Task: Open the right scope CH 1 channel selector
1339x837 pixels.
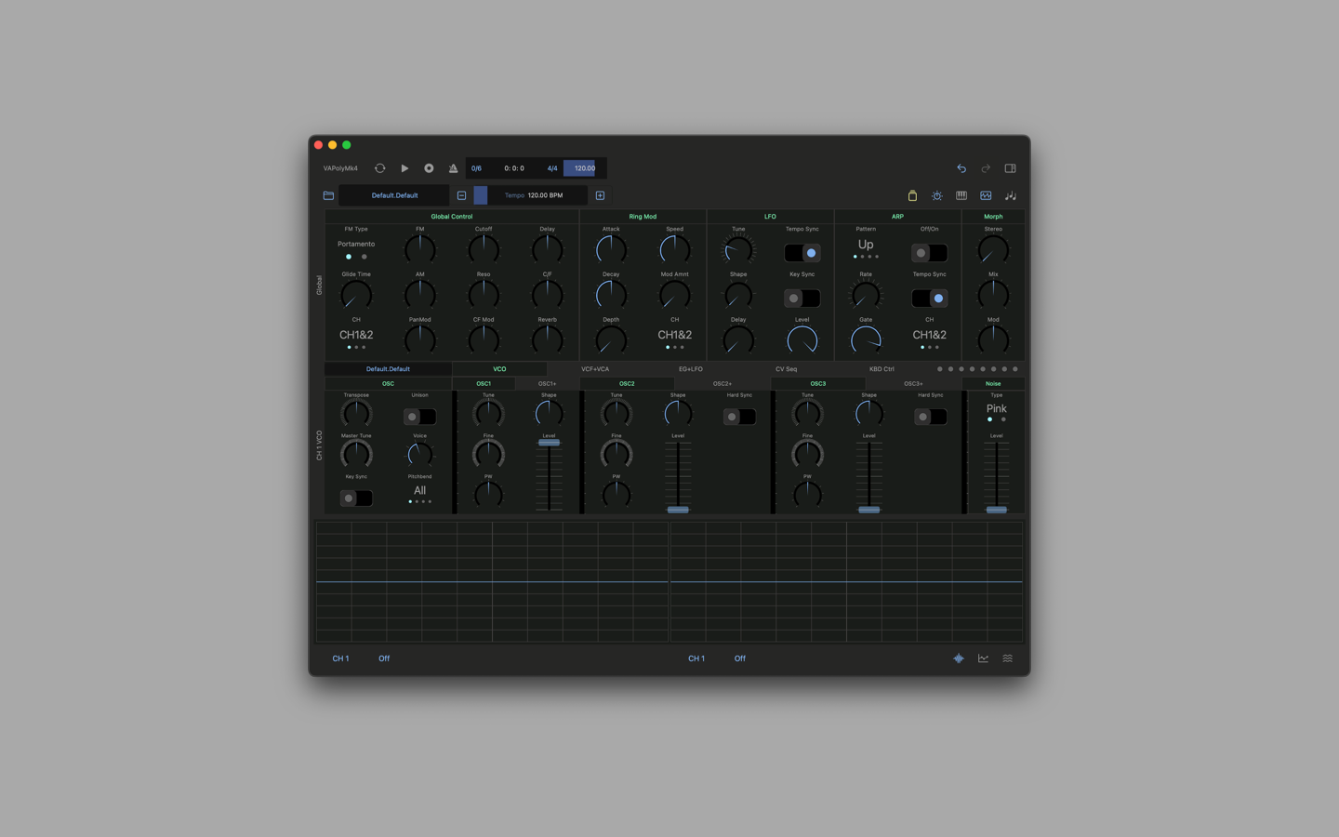Action: click(x=696, y=658)
